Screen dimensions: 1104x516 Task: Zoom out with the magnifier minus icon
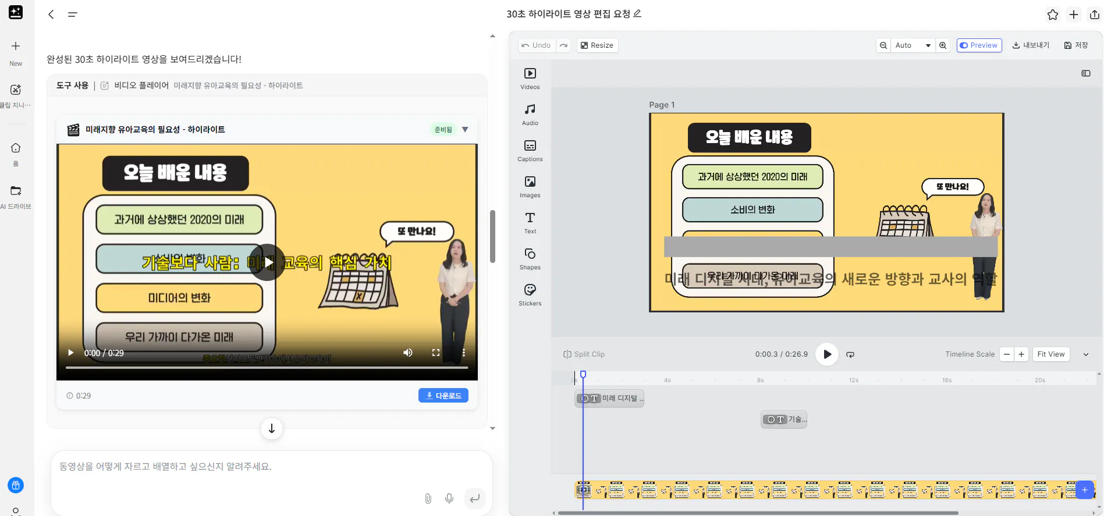(883, 45)
